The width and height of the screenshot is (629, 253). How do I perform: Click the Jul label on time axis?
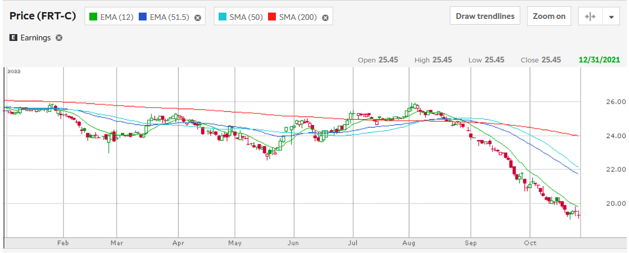[x=353, y=244]
